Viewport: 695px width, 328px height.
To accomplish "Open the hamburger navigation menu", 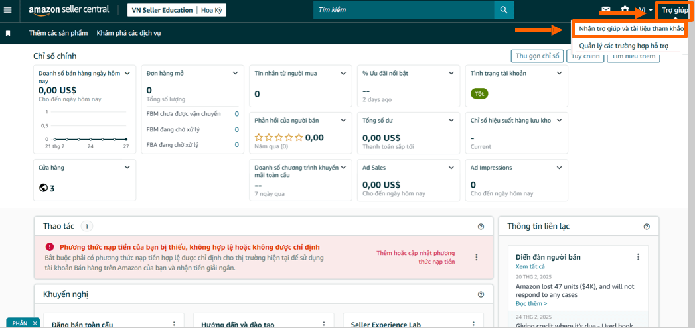I will point(7,10).
